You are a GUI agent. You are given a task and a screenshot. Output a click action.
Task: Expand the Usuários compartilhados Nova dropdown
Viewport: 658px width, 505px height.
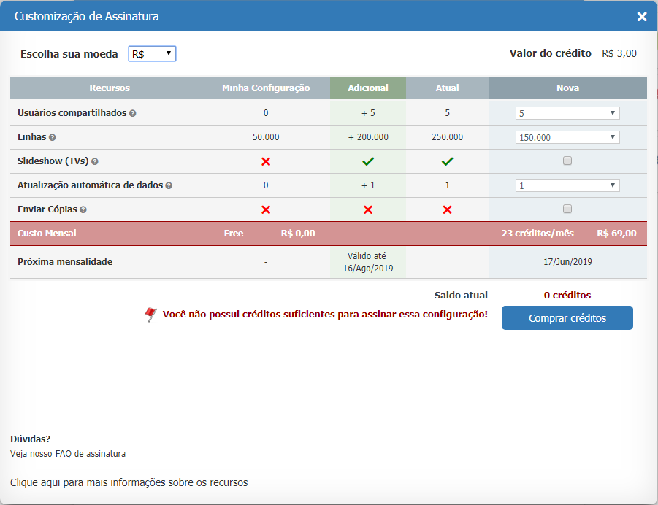pos(567,112)
